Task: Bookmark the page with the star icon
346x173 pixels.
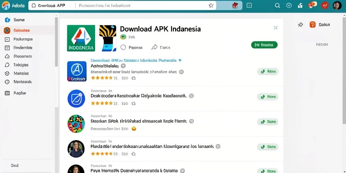Action: (211, 5)
